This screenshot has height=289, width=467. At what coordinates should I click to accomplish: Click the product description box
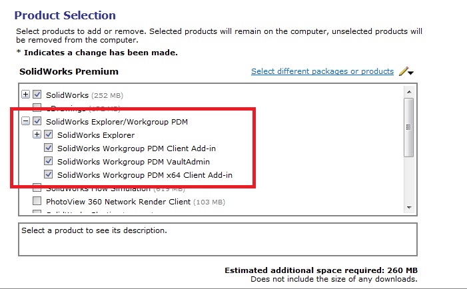[217, 238]
